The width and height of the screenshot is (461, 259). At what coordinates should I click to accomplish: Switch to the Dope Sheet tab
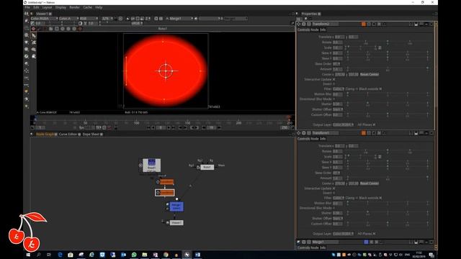(x=91, y=135)
